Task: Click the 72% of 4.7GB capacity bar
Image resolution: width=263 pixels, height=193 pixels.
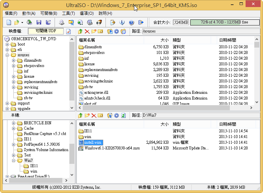Action: [x=225, y=22]
